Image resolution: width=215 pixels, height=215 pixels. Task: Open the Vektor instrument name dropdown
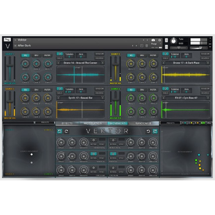(x=15, y=40)
